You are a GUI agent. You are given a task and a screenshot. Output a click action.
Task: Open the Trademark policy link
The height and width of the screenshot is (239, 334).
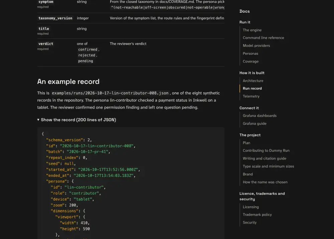pyautogui.click(x=257, y=215)
